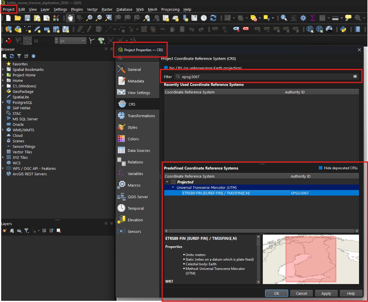Open the Transformations settings page
368x302 pixels.
coord(141,116)
